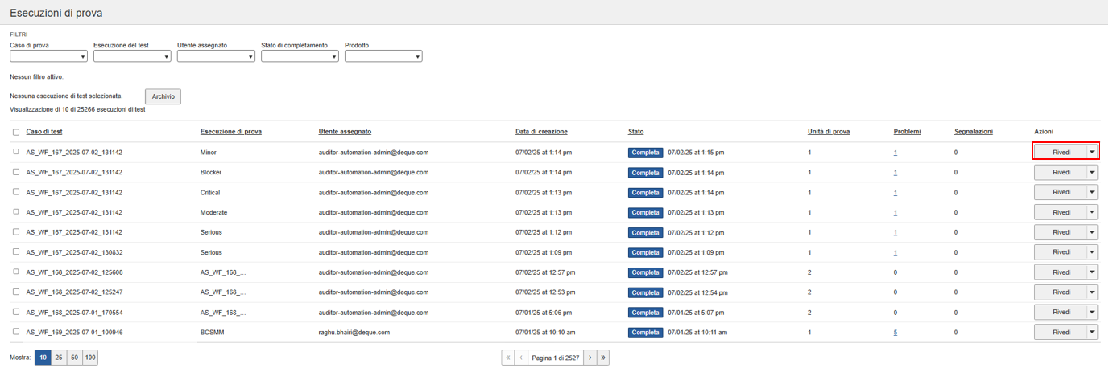This screenshot has height=372, width=1109.
Task: Open action arrow for Critical row
Action: (1092, 192)
